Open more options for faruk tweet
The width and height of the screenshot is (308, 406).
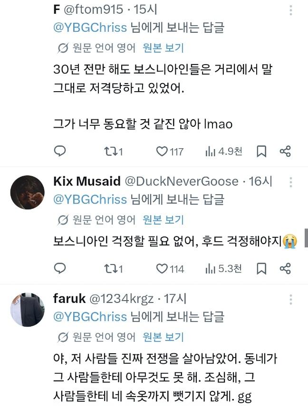pos(290,299)
